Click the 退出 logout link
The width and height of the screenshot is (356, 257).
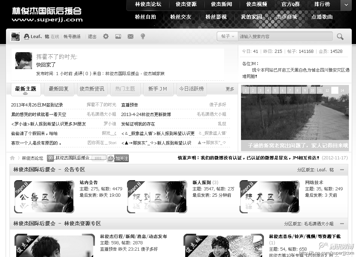coord(92,37)
